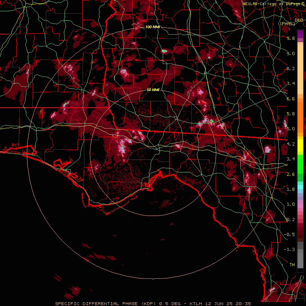Image resolution: width=306 pixels, height=306 pixels.
Task: Click the yellow segment of the color bar
Action: click(300, 146)
